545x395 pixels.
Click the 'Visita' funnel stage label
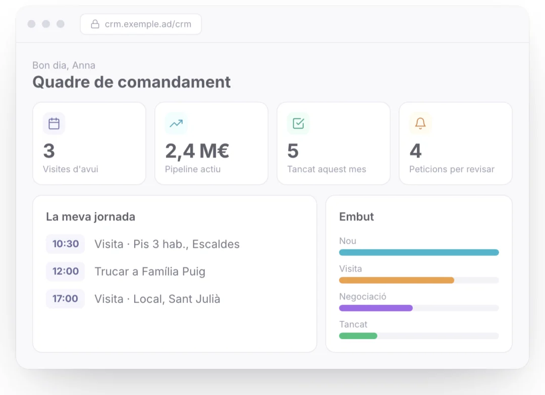[350, 269]
